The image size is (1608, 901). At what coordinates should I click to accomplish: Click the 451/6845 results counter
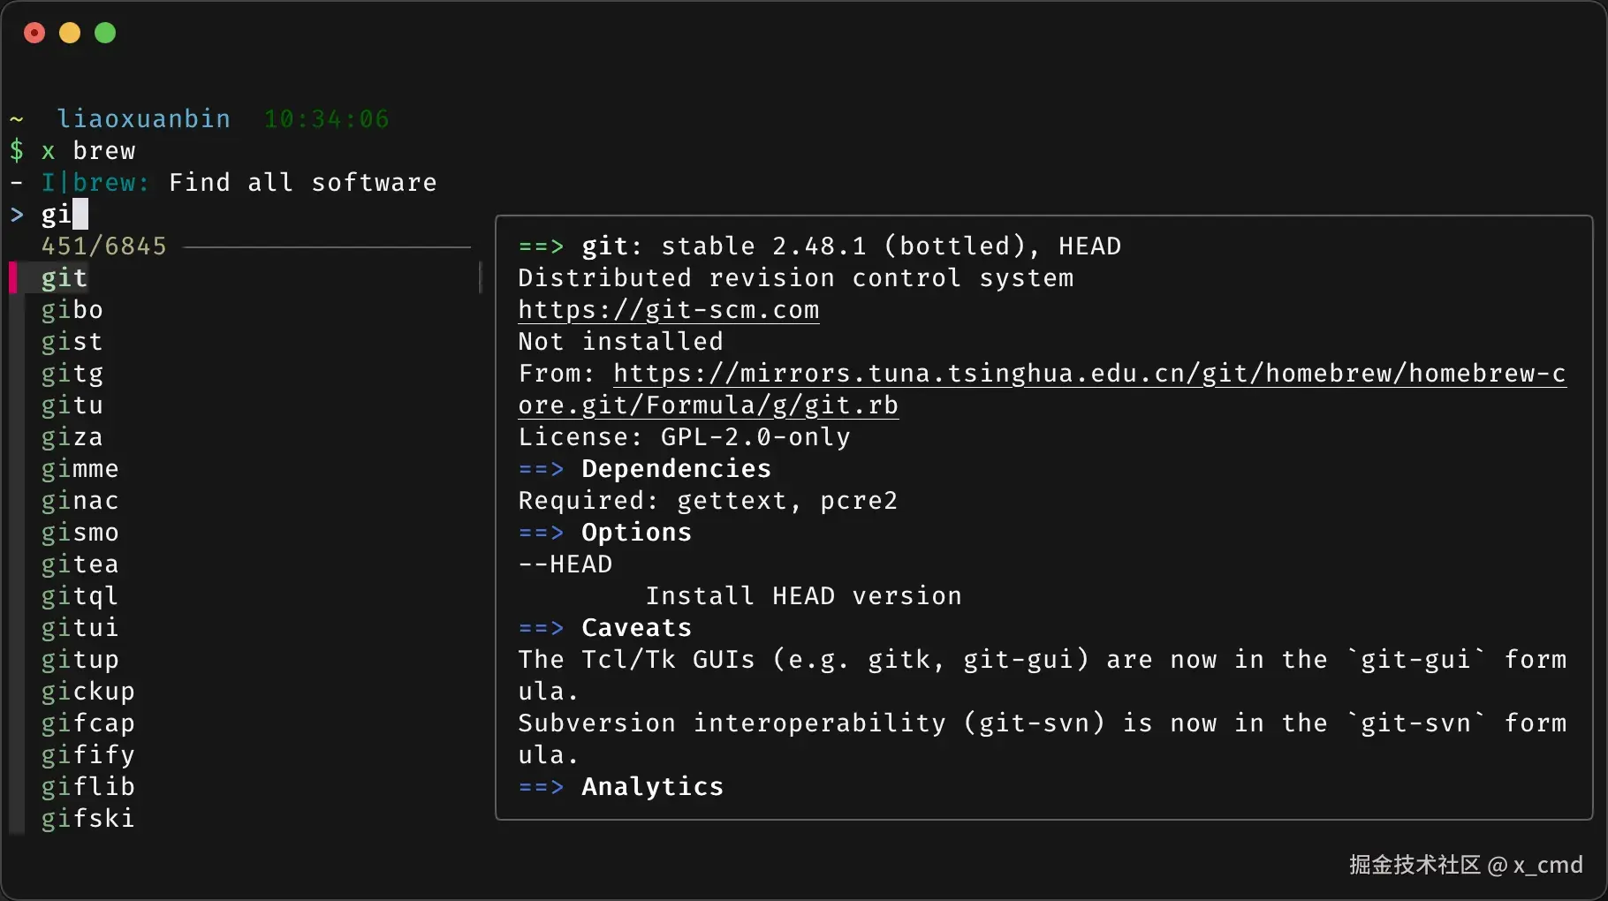pos(102,246)
